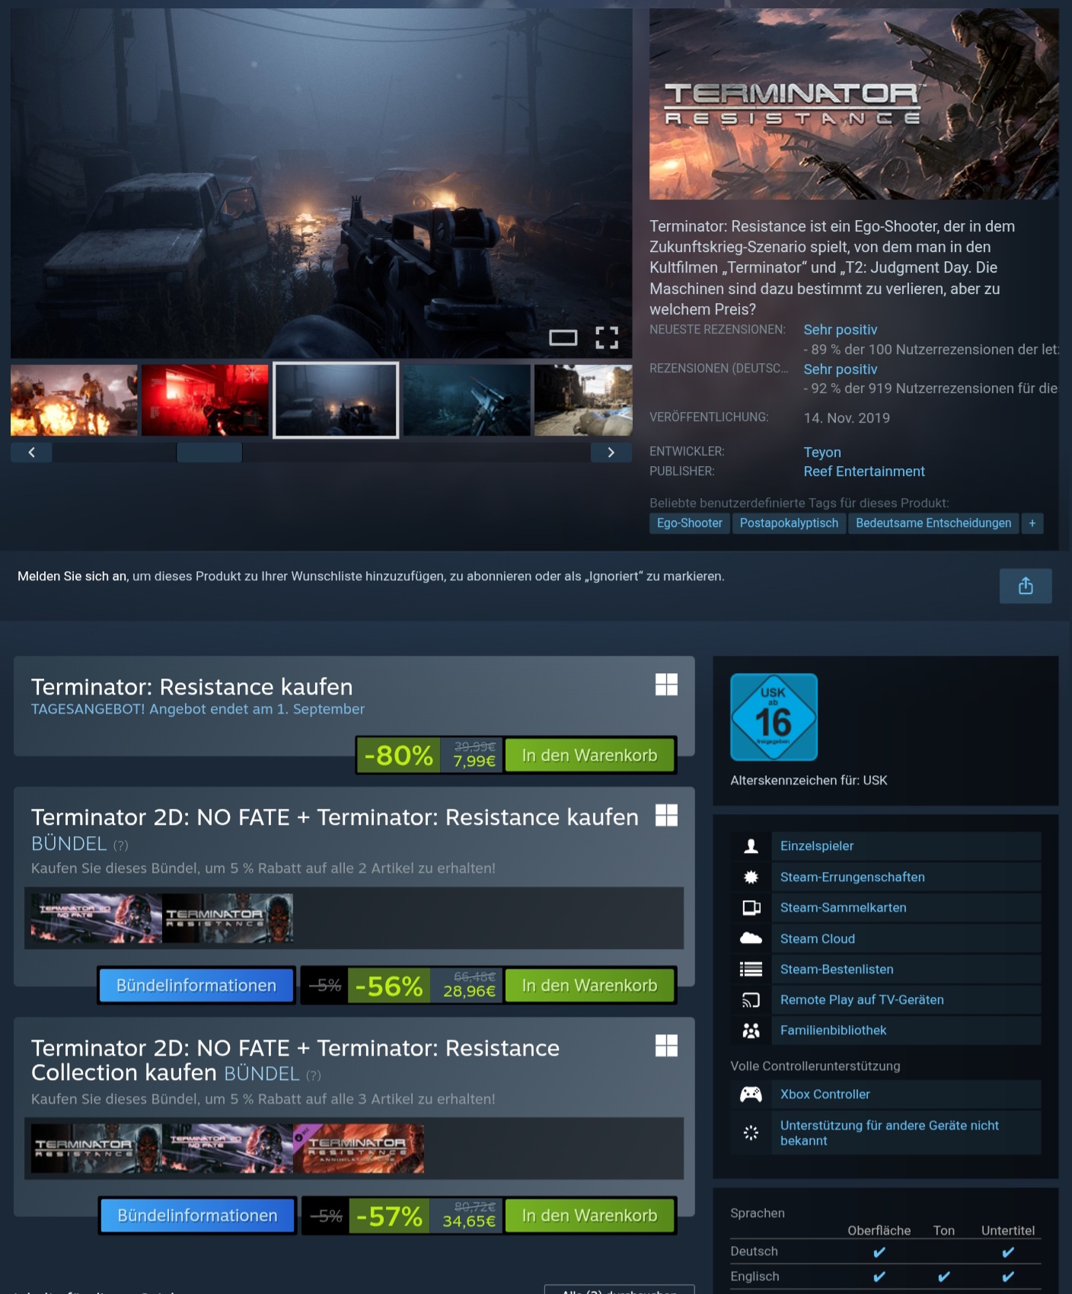The image size is (1072, 1294).
Task: Open the Postapokalyptisch tag
Action: coord(789,523)
